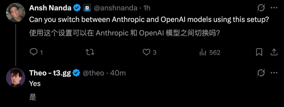The image size is (284, 107).
Task: Click the affiliation badge beside Ansh Nanda
Action: click(87, 8)
